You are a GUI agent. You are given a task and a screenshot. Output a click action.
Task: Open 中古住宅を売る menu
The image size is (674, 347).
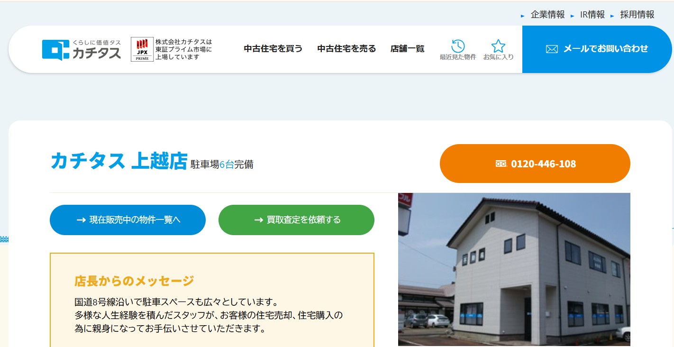click(346, 48)
